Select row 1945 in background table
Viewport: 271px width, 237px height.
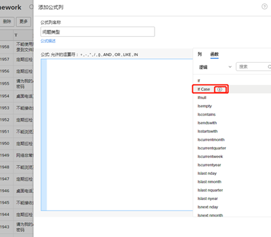click(x=17, y=203)
